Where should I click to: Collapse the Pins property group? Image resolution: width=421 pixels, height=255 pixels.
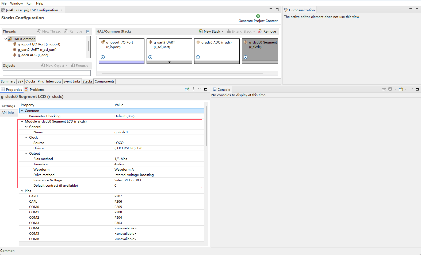pos(22,191)
